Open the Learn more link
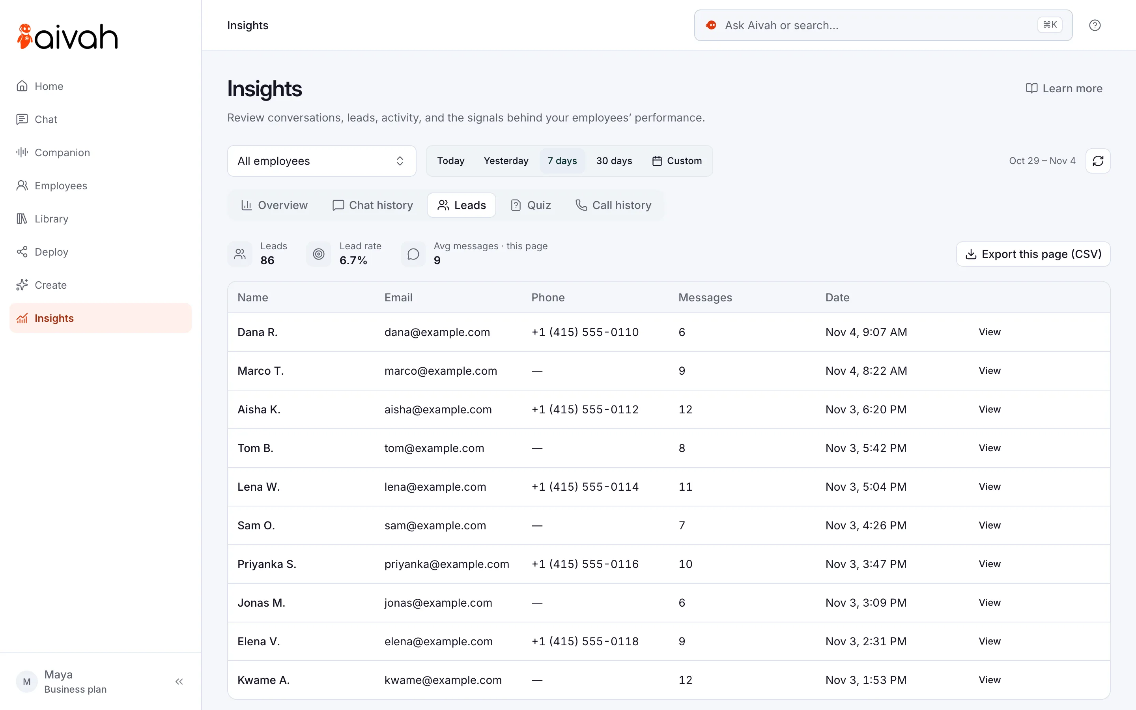 point(1064,88)
